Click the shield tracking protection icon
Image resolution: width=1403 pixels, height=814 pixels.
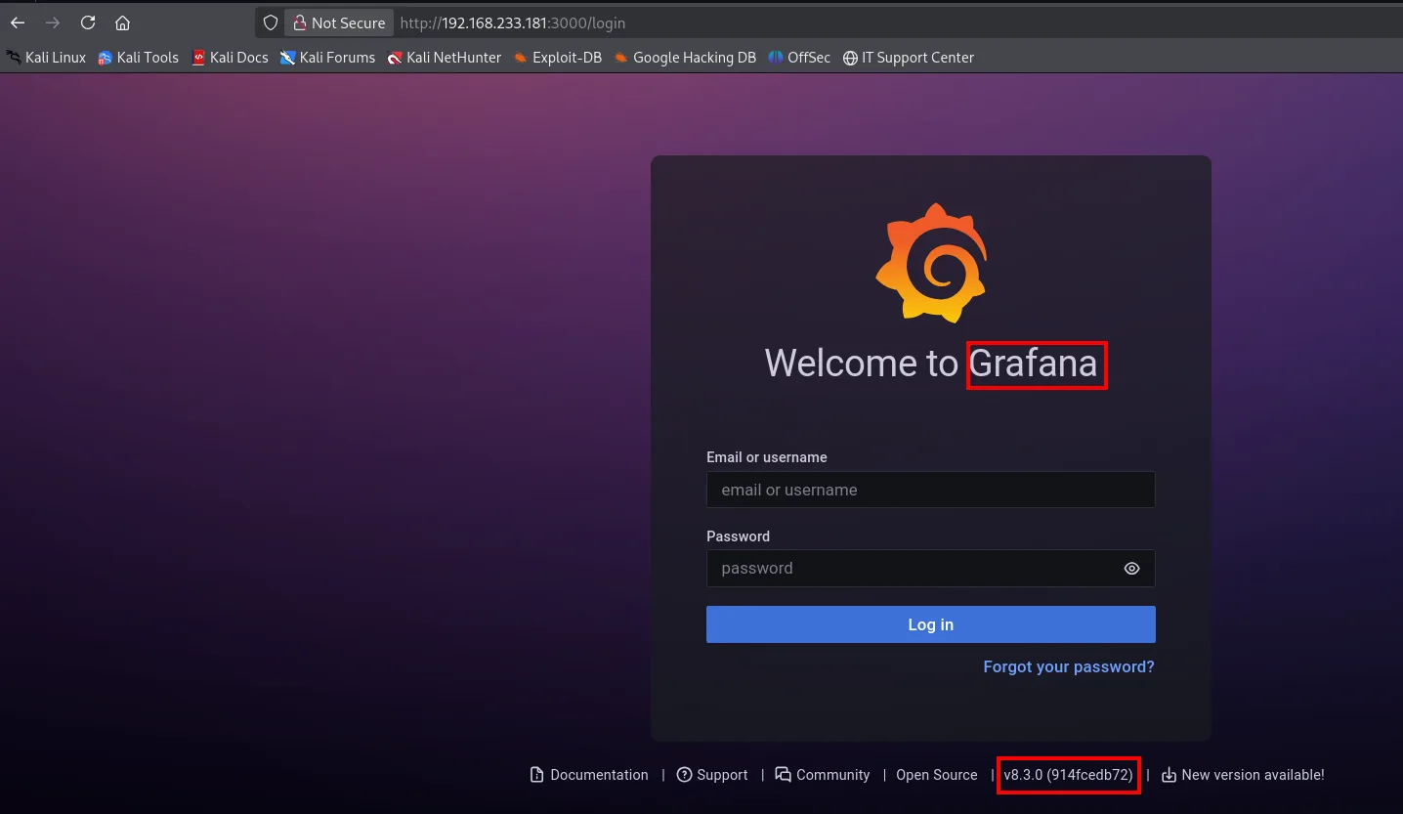271,22
